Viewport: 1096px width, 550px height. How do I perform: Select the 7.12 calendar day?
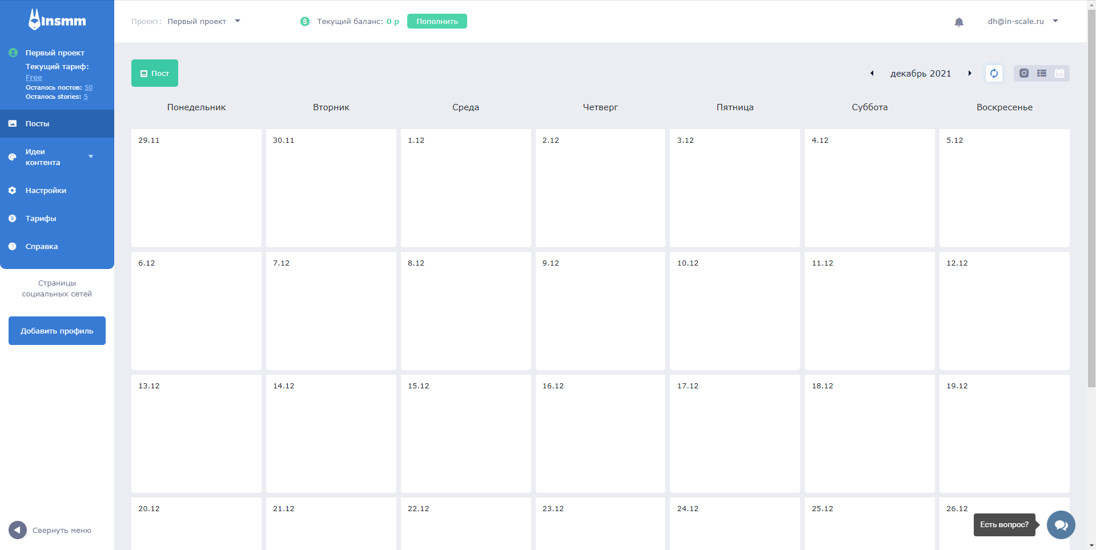click(331, 311)
